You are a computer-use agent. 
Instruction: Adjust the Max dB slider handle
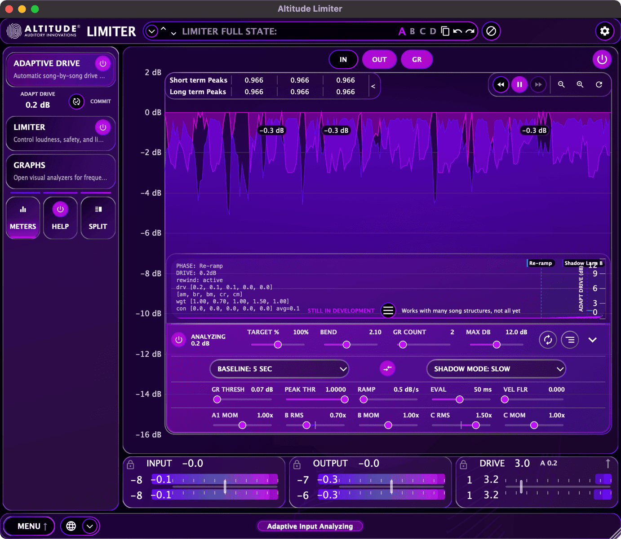[x=497, y=345]
